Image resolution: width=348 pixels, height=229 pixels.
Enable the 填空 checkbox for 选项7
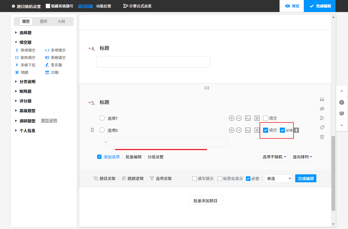point(266,118)
